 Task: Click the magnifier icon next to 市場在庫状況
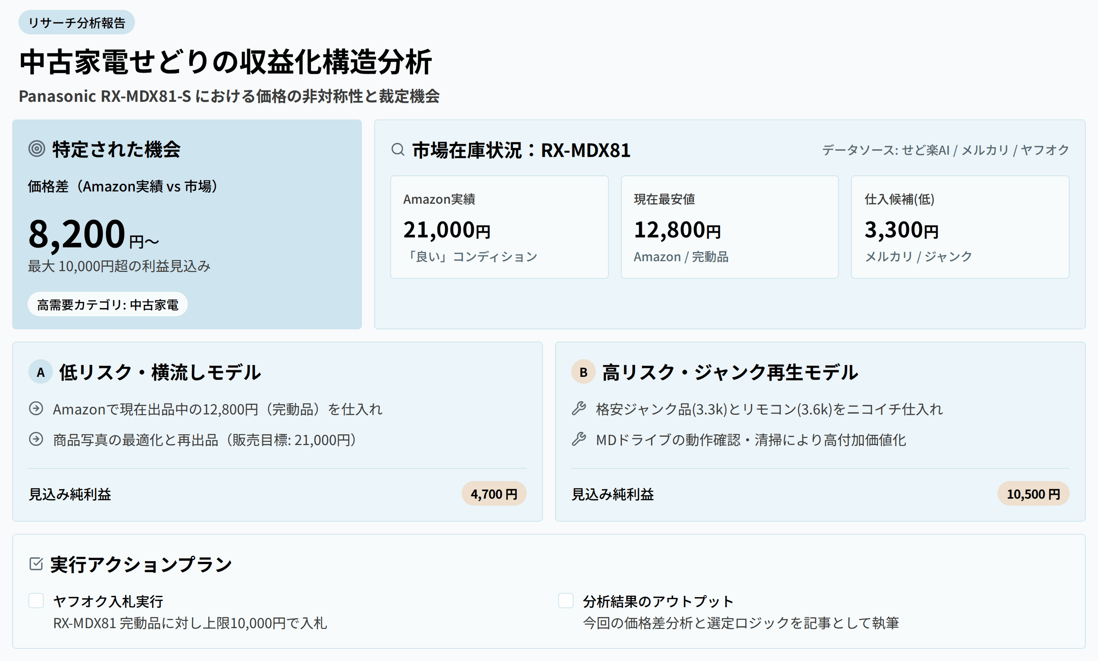point(398,150)
